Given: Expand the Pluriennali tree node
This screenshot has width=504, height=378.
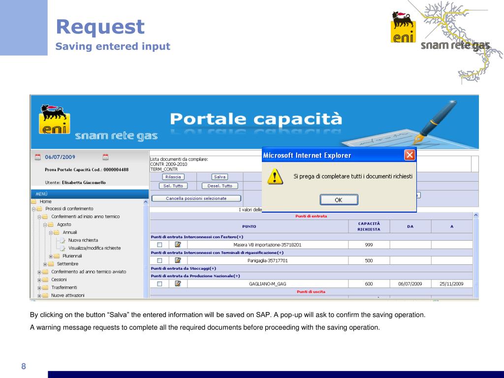Looking at the screenshot, I should [51, 256].
